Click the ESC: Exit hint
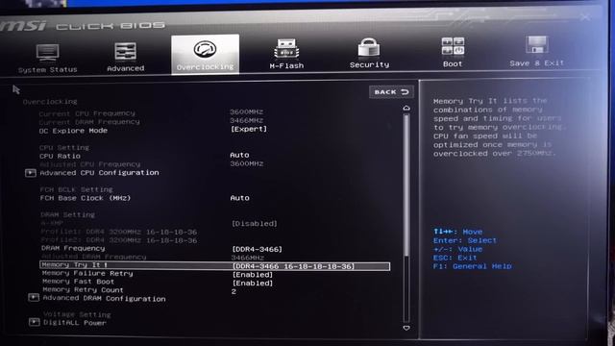Screen dimensions: 615x346 coord(455,258)
